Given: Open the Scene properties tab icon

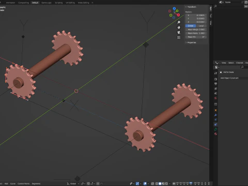Looking at the screenshot, I should [x=215, y=93].
